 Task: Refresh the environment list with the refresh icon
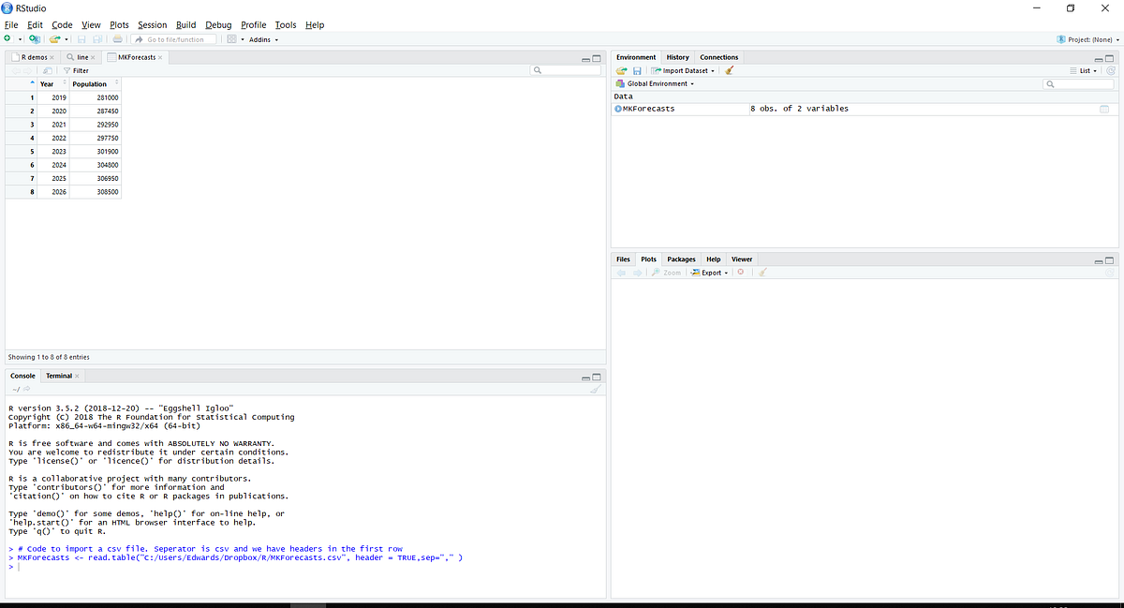click(1110, 70)
